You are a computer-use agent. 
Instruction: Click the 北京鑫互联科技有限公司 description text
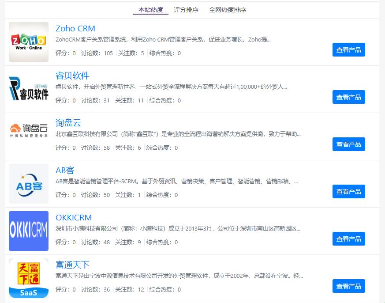(178, 134)
